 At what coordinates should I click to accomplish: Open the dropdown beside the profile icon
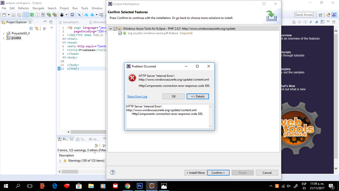(x=66, y=15)
